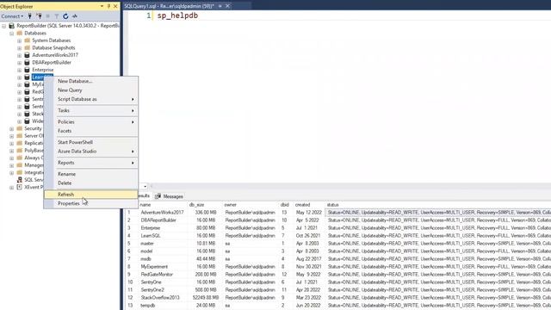Open the Object Explorer window position dropdown arrow
Screen dimensions: 551x310
(x=102, y=6)
